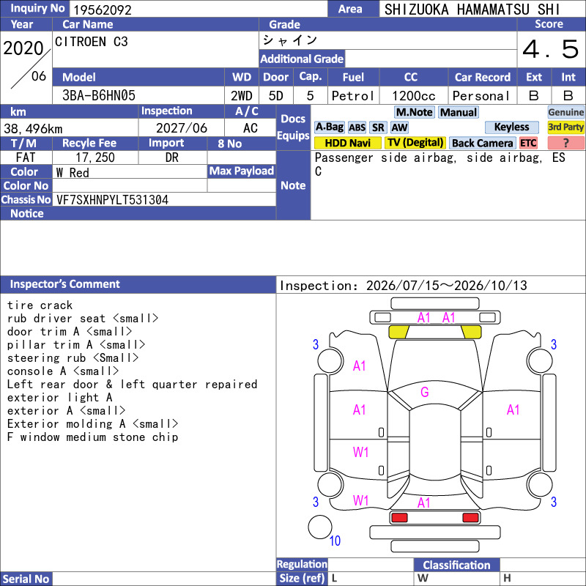Click the Inquiry No value 19562092

tap(103, 10)
